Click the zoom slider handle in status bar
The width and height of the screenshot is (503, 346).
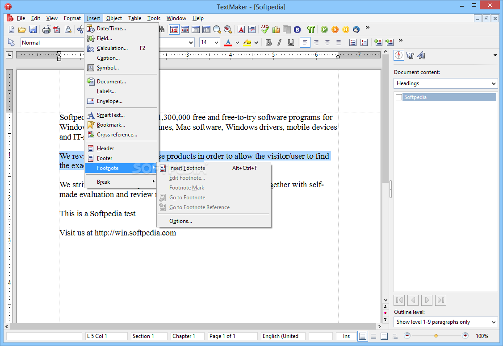pos(436,336)
